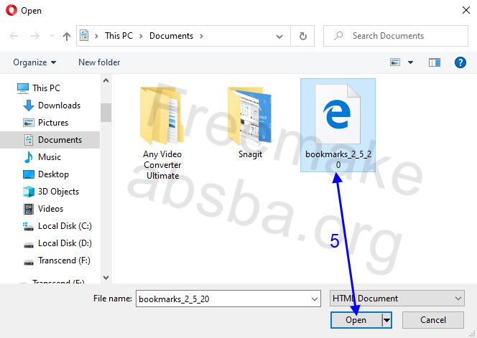The height and width of the screenshot is (338, 477).
Task: Click the Transcend (F:) drive icon
Action: pyautogui.click(x=29, y=262)
